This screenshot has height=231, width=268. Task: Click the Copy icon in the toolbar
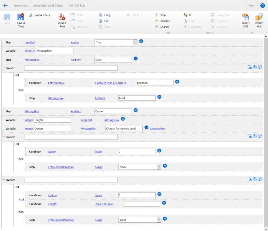tap(100, 15)
